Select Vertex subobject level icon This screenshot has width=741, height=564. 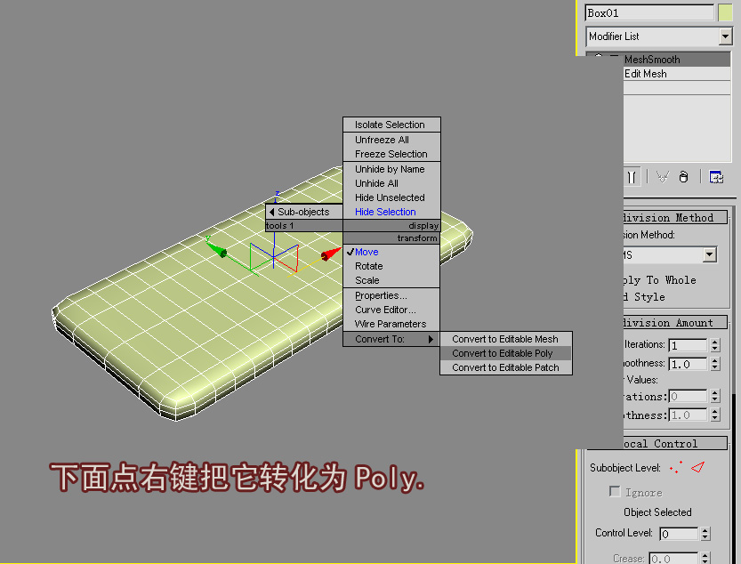[676, 467]
